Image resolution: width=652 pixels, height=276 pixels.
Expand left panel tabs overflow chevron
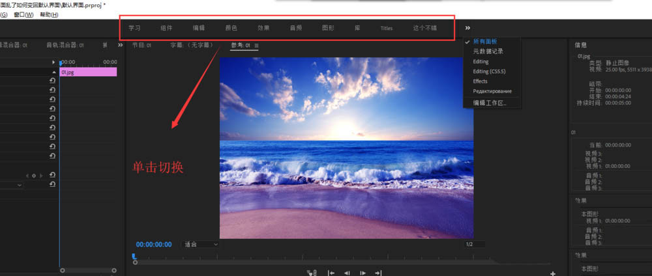tap(120, 46)
